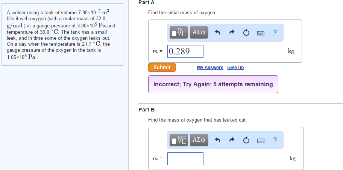Open the Part B math templates button
The width and height of the screenshot is (343, 170).
coord(179,140)
